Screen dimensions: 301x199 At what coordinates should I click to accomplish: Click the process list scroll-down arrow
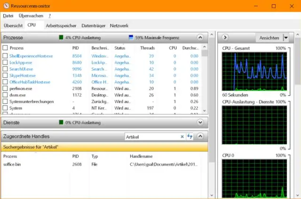[x=205, y=111]
